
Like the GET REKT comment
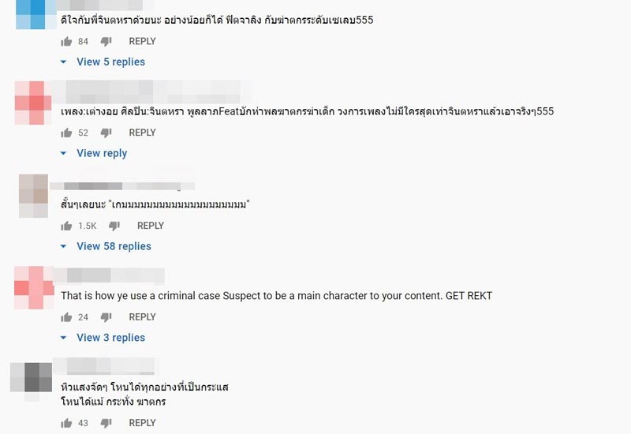pos(67,317)
